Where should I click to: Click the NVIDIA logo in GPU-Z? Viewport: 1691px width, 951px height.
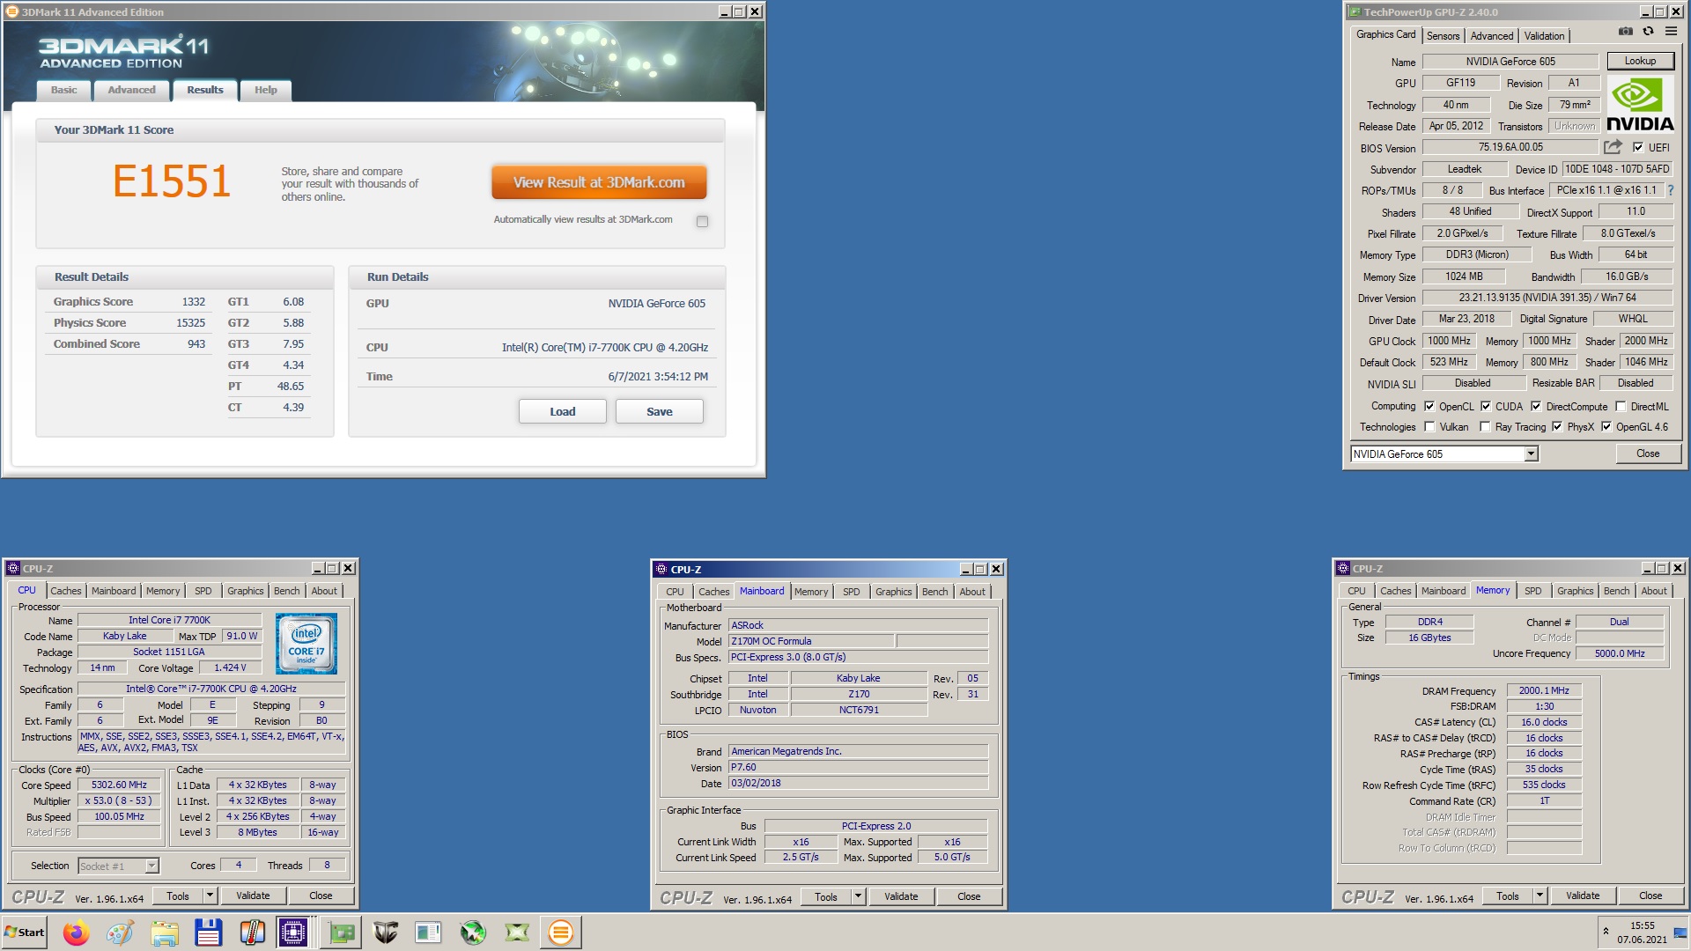[x=1640, y=104]
